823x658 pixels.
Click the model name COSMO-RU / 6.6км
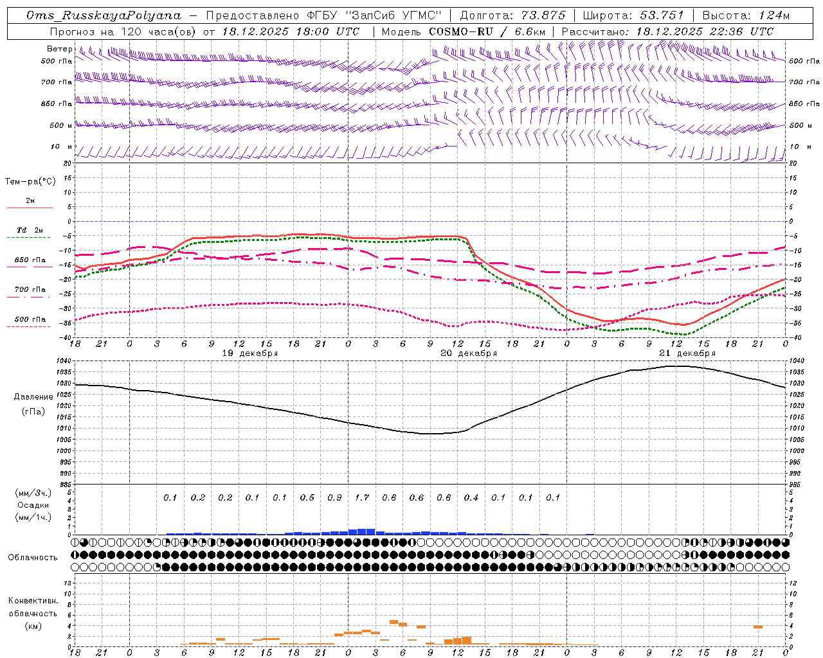pyautogui.click(x=487, y=31)
